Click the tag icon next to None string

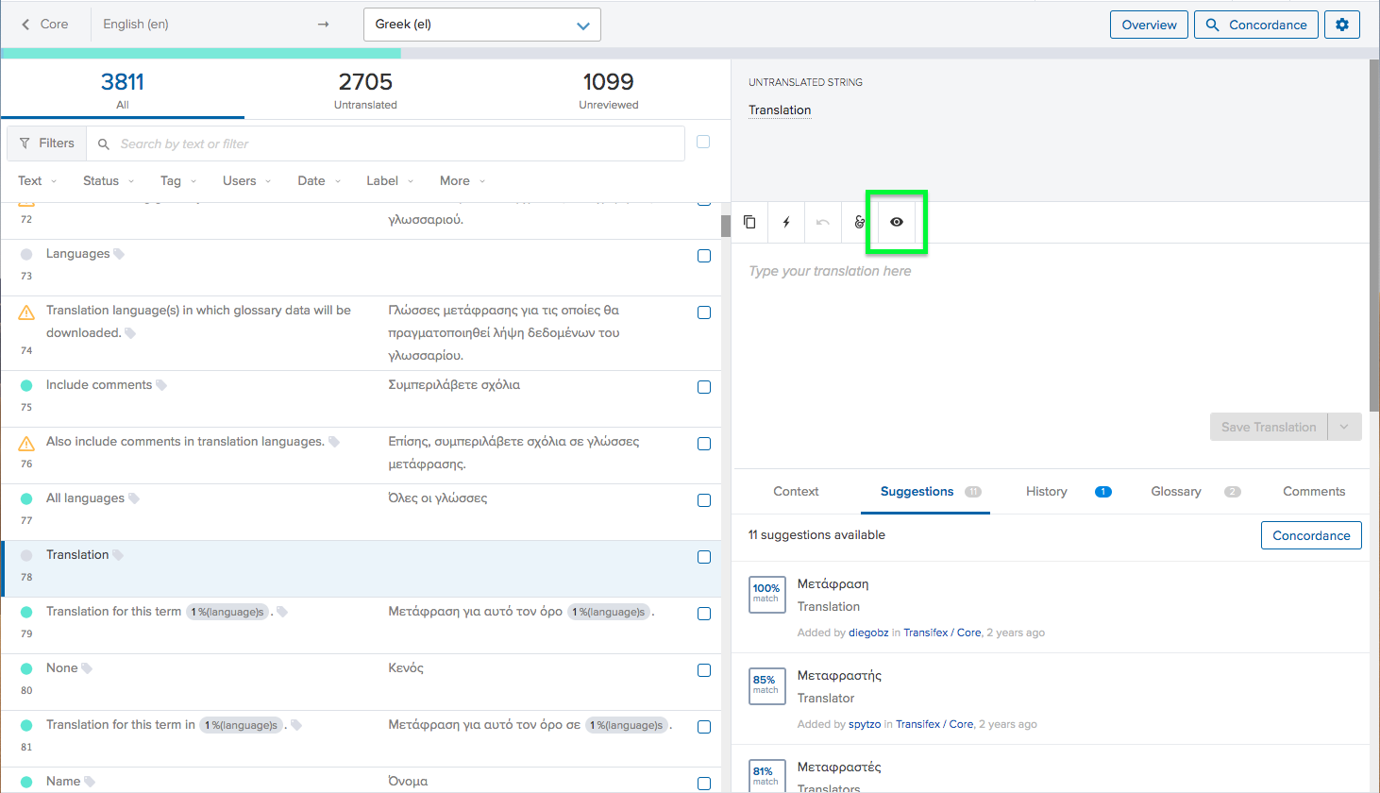coord(87,668)
